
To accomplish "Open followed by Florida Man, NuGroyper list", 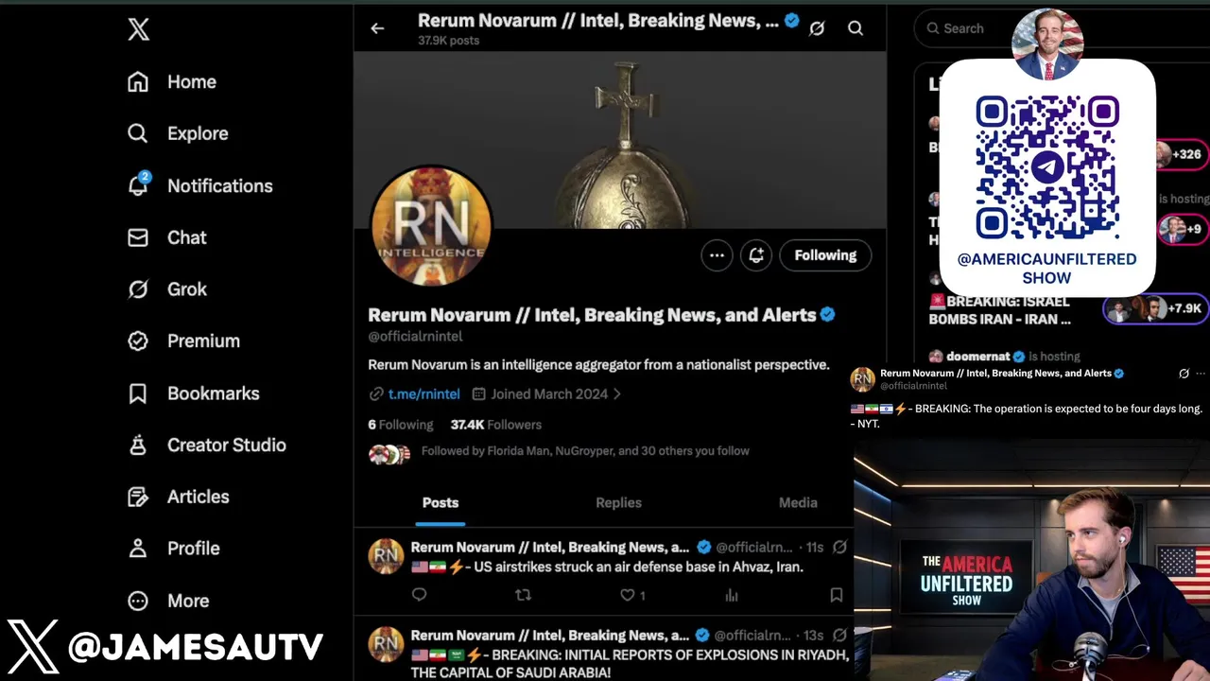I will click(x=585, y=451).
